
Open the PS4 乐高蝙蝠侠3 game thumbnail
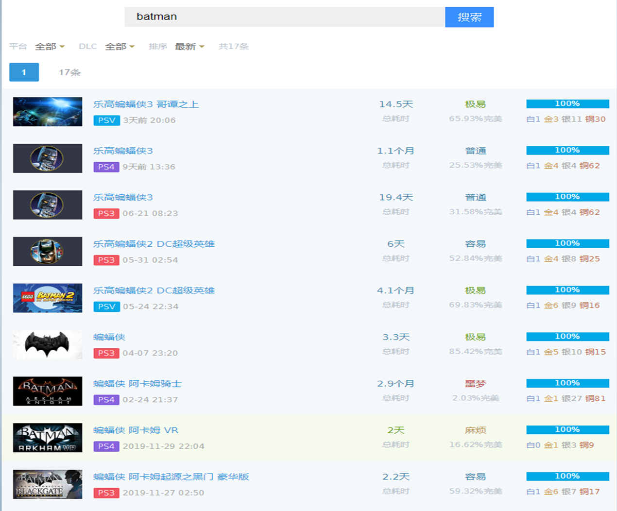(48, 158)
